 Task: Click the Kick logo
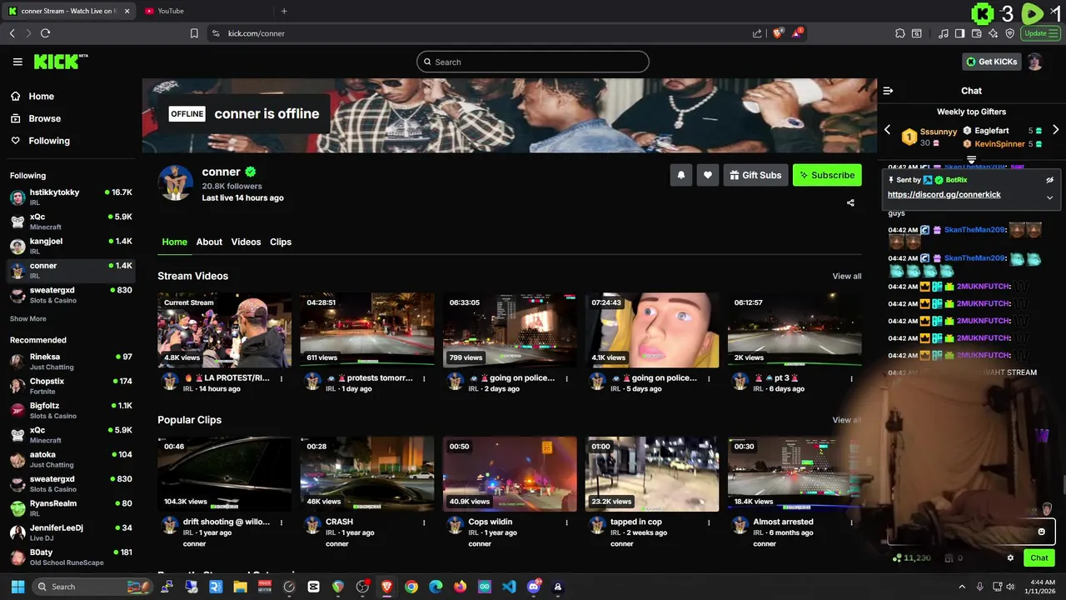[x=61, y=62]
